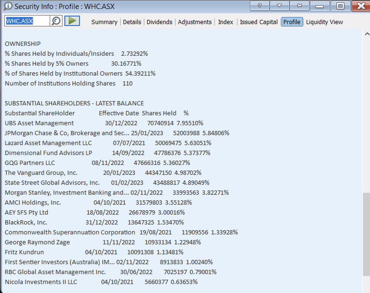Click Commonwealth Superannuation Corporation row
Screen dimensions: 370x293
click(x=121, y=232)
